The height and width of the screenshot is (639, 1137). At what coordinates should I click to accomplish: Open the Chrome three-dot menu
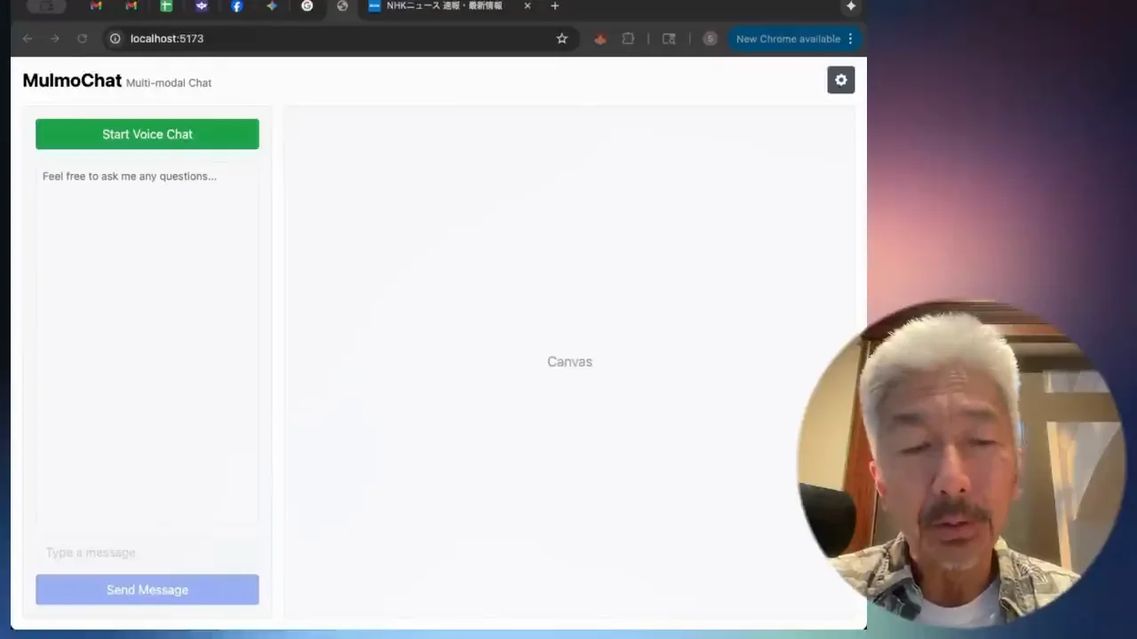coord(850,38)
